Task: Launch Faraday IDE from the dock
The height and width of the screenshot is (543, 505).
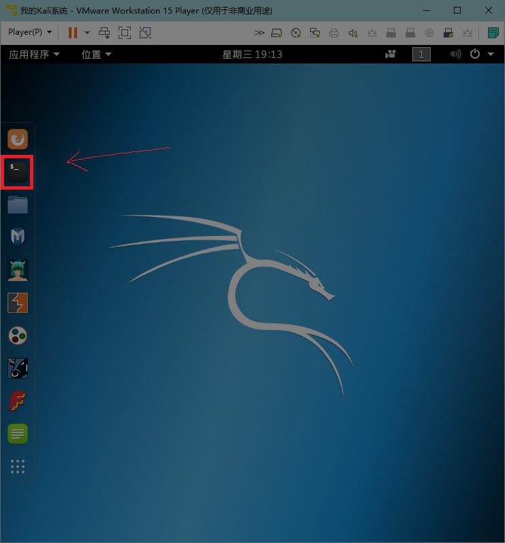Action: point(18,401)
